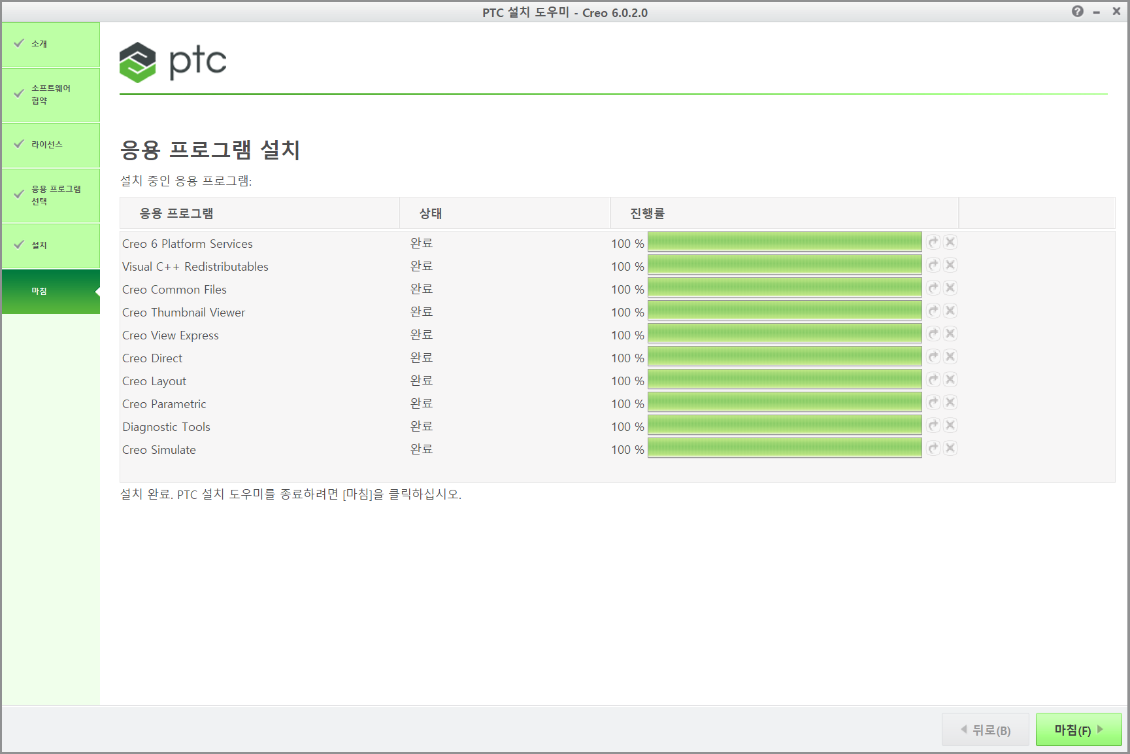Click the Creo 6 Platform Services progress bar
Screen dimensions: 1130x754
click(784, 242)
